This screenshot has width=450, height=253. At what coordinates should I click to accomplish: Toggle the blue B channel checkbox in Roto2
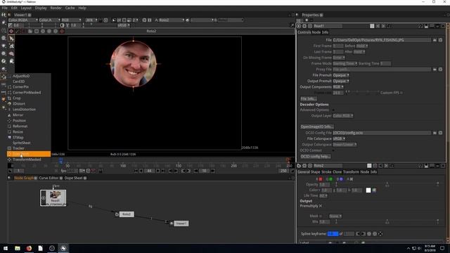click(341, 179)
